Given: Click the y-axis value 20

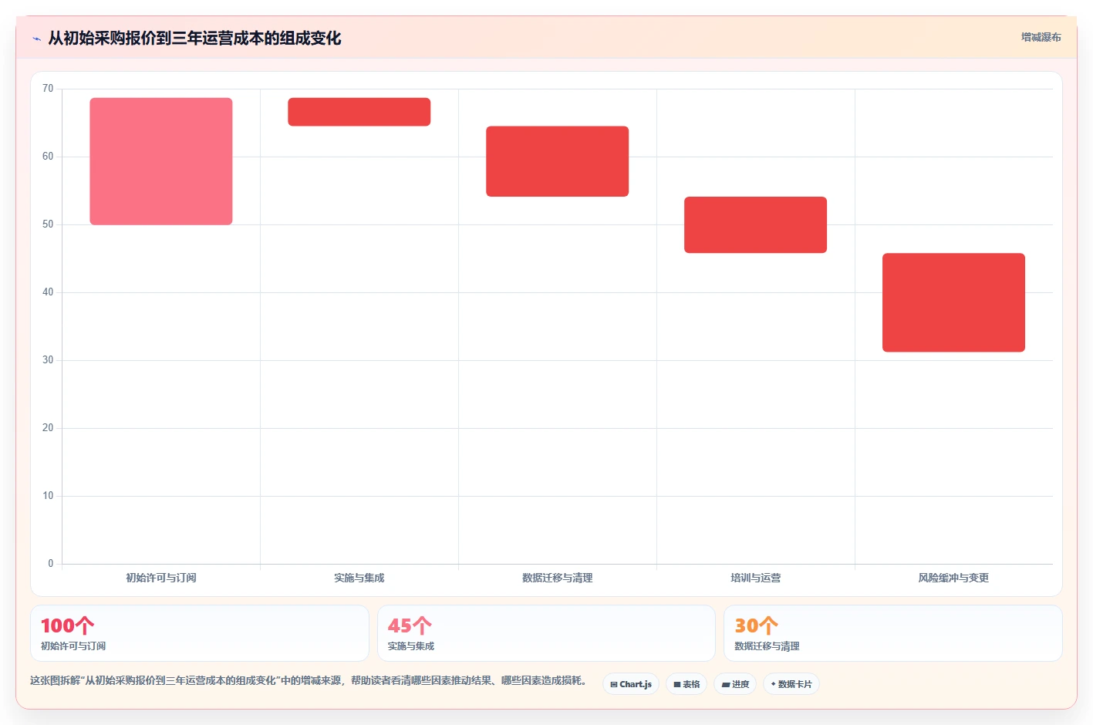Looking at the screenshot, I should tap(48, 428).
